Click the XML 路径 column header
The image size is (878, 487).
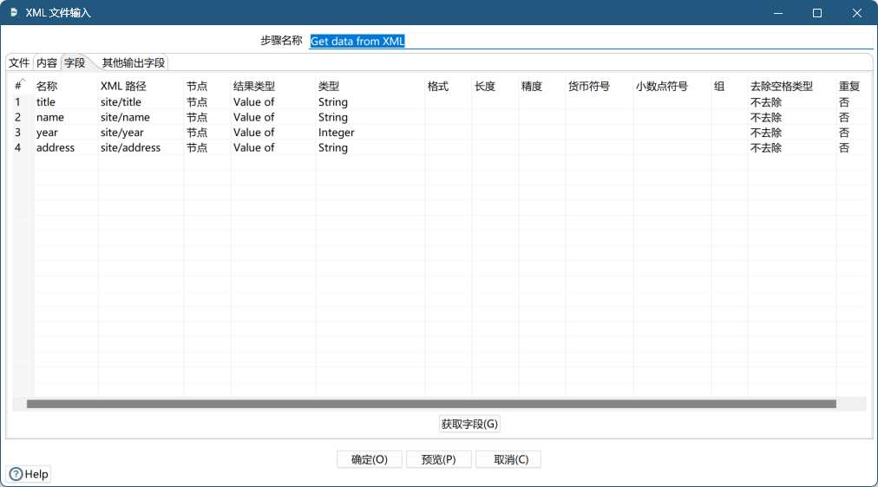click(141, 86)
